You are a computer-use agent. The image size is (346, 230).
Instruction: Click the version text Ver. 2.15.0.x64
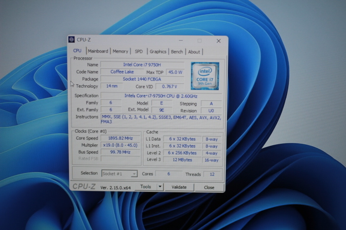point(115,188)
